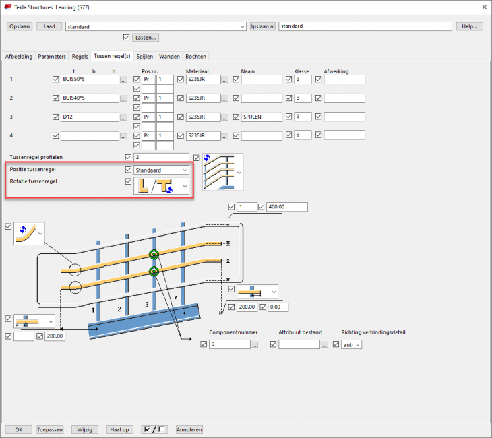Click the Componentnummer input field
The height and width of the screenshot is (438, 492).
click(x=229, y=344)
